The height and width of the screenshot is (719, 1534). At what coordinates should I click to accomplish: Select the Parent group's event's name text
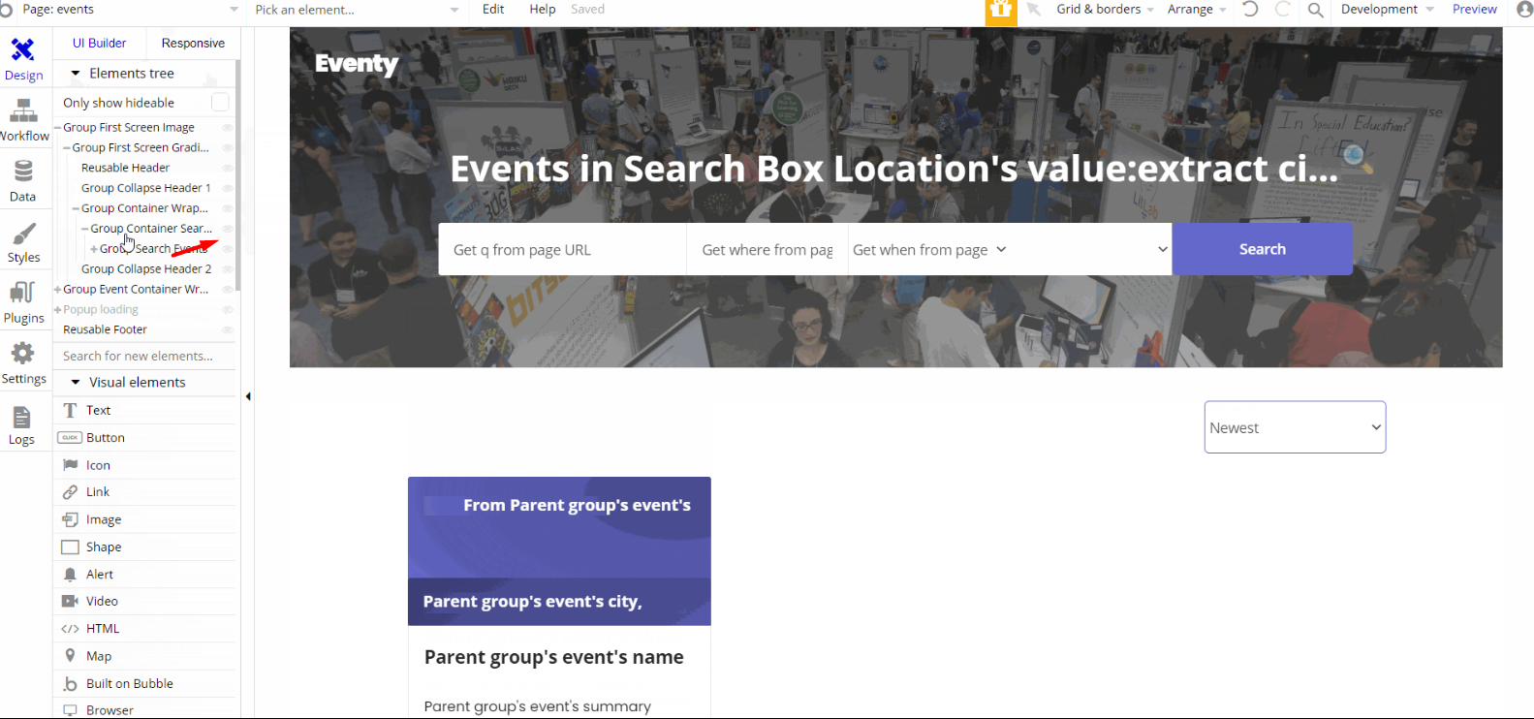554,657
